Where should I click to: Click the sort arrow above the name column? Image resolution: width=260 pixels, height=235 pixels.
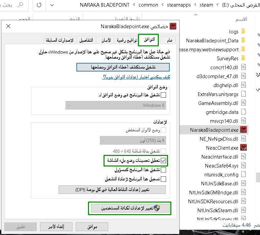(196, 15)
